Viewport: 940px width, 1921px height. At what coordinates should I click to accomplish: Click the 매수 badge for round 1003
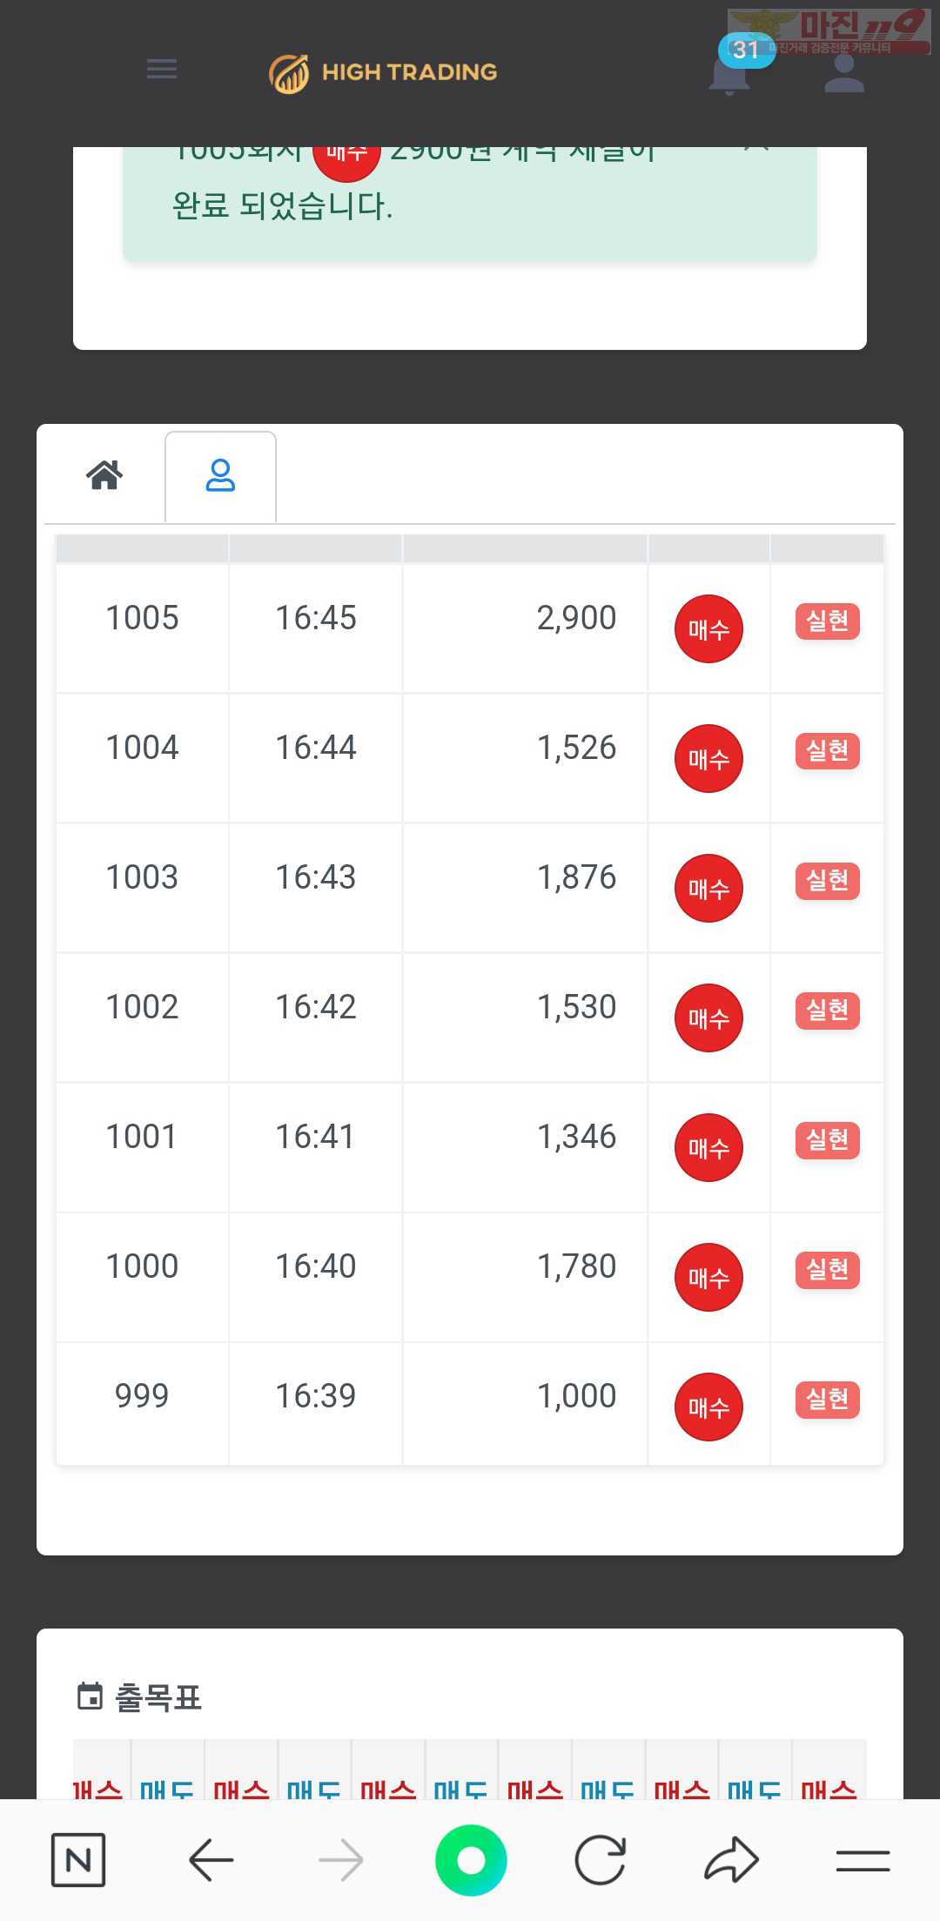point(708,888)
